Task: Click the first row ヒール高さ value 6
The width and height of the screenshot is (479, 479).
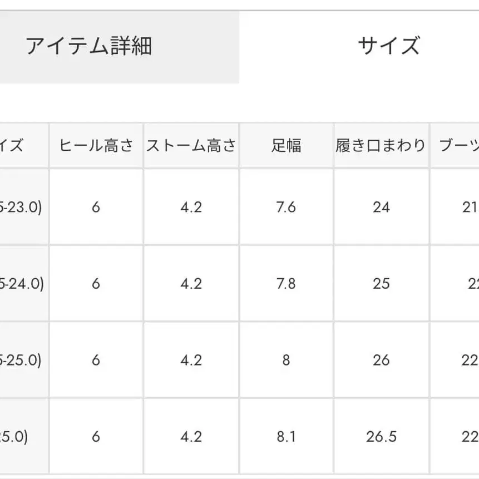Action: (96, 207)
